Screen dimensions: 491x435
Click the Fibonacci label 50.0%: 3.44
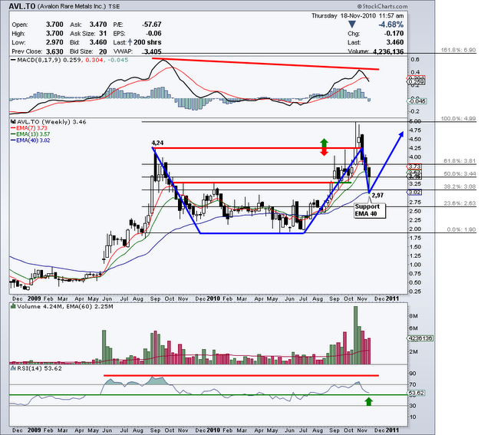tap(460, 174)
